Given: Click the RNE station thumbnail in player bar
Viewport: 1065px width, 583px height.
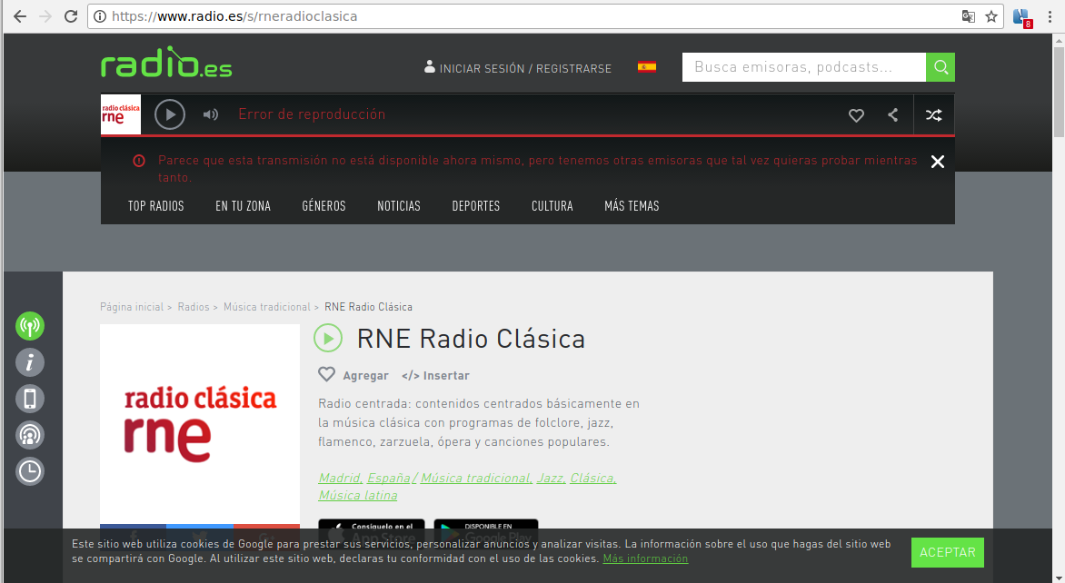Looking at the screenshot, I should (121, 114).
